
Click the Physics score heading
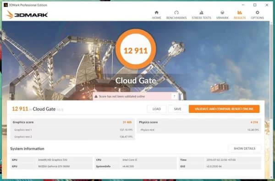click(x=148, y=122)
